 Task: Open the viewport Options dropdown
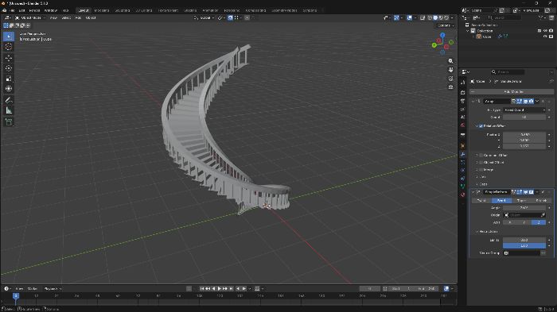[x=446, y=25]
